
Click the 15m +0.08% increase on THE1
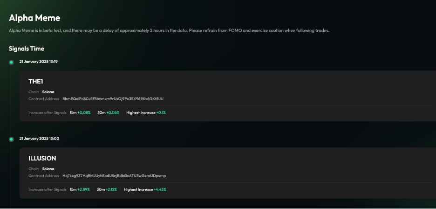click(80, 112)
